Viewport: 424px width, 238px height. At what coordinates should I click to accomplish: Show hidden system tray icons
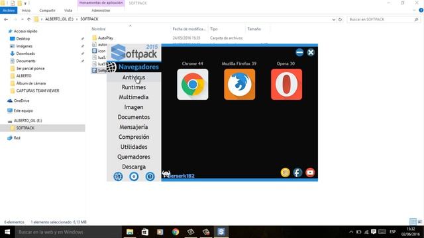[x=351, y=232]
